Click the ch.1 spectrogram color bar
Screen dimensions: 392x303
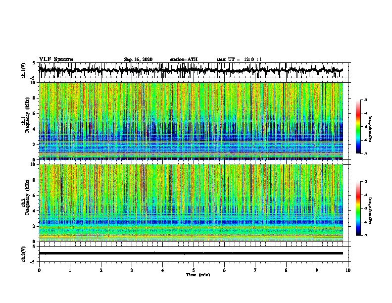click(358, 127)
